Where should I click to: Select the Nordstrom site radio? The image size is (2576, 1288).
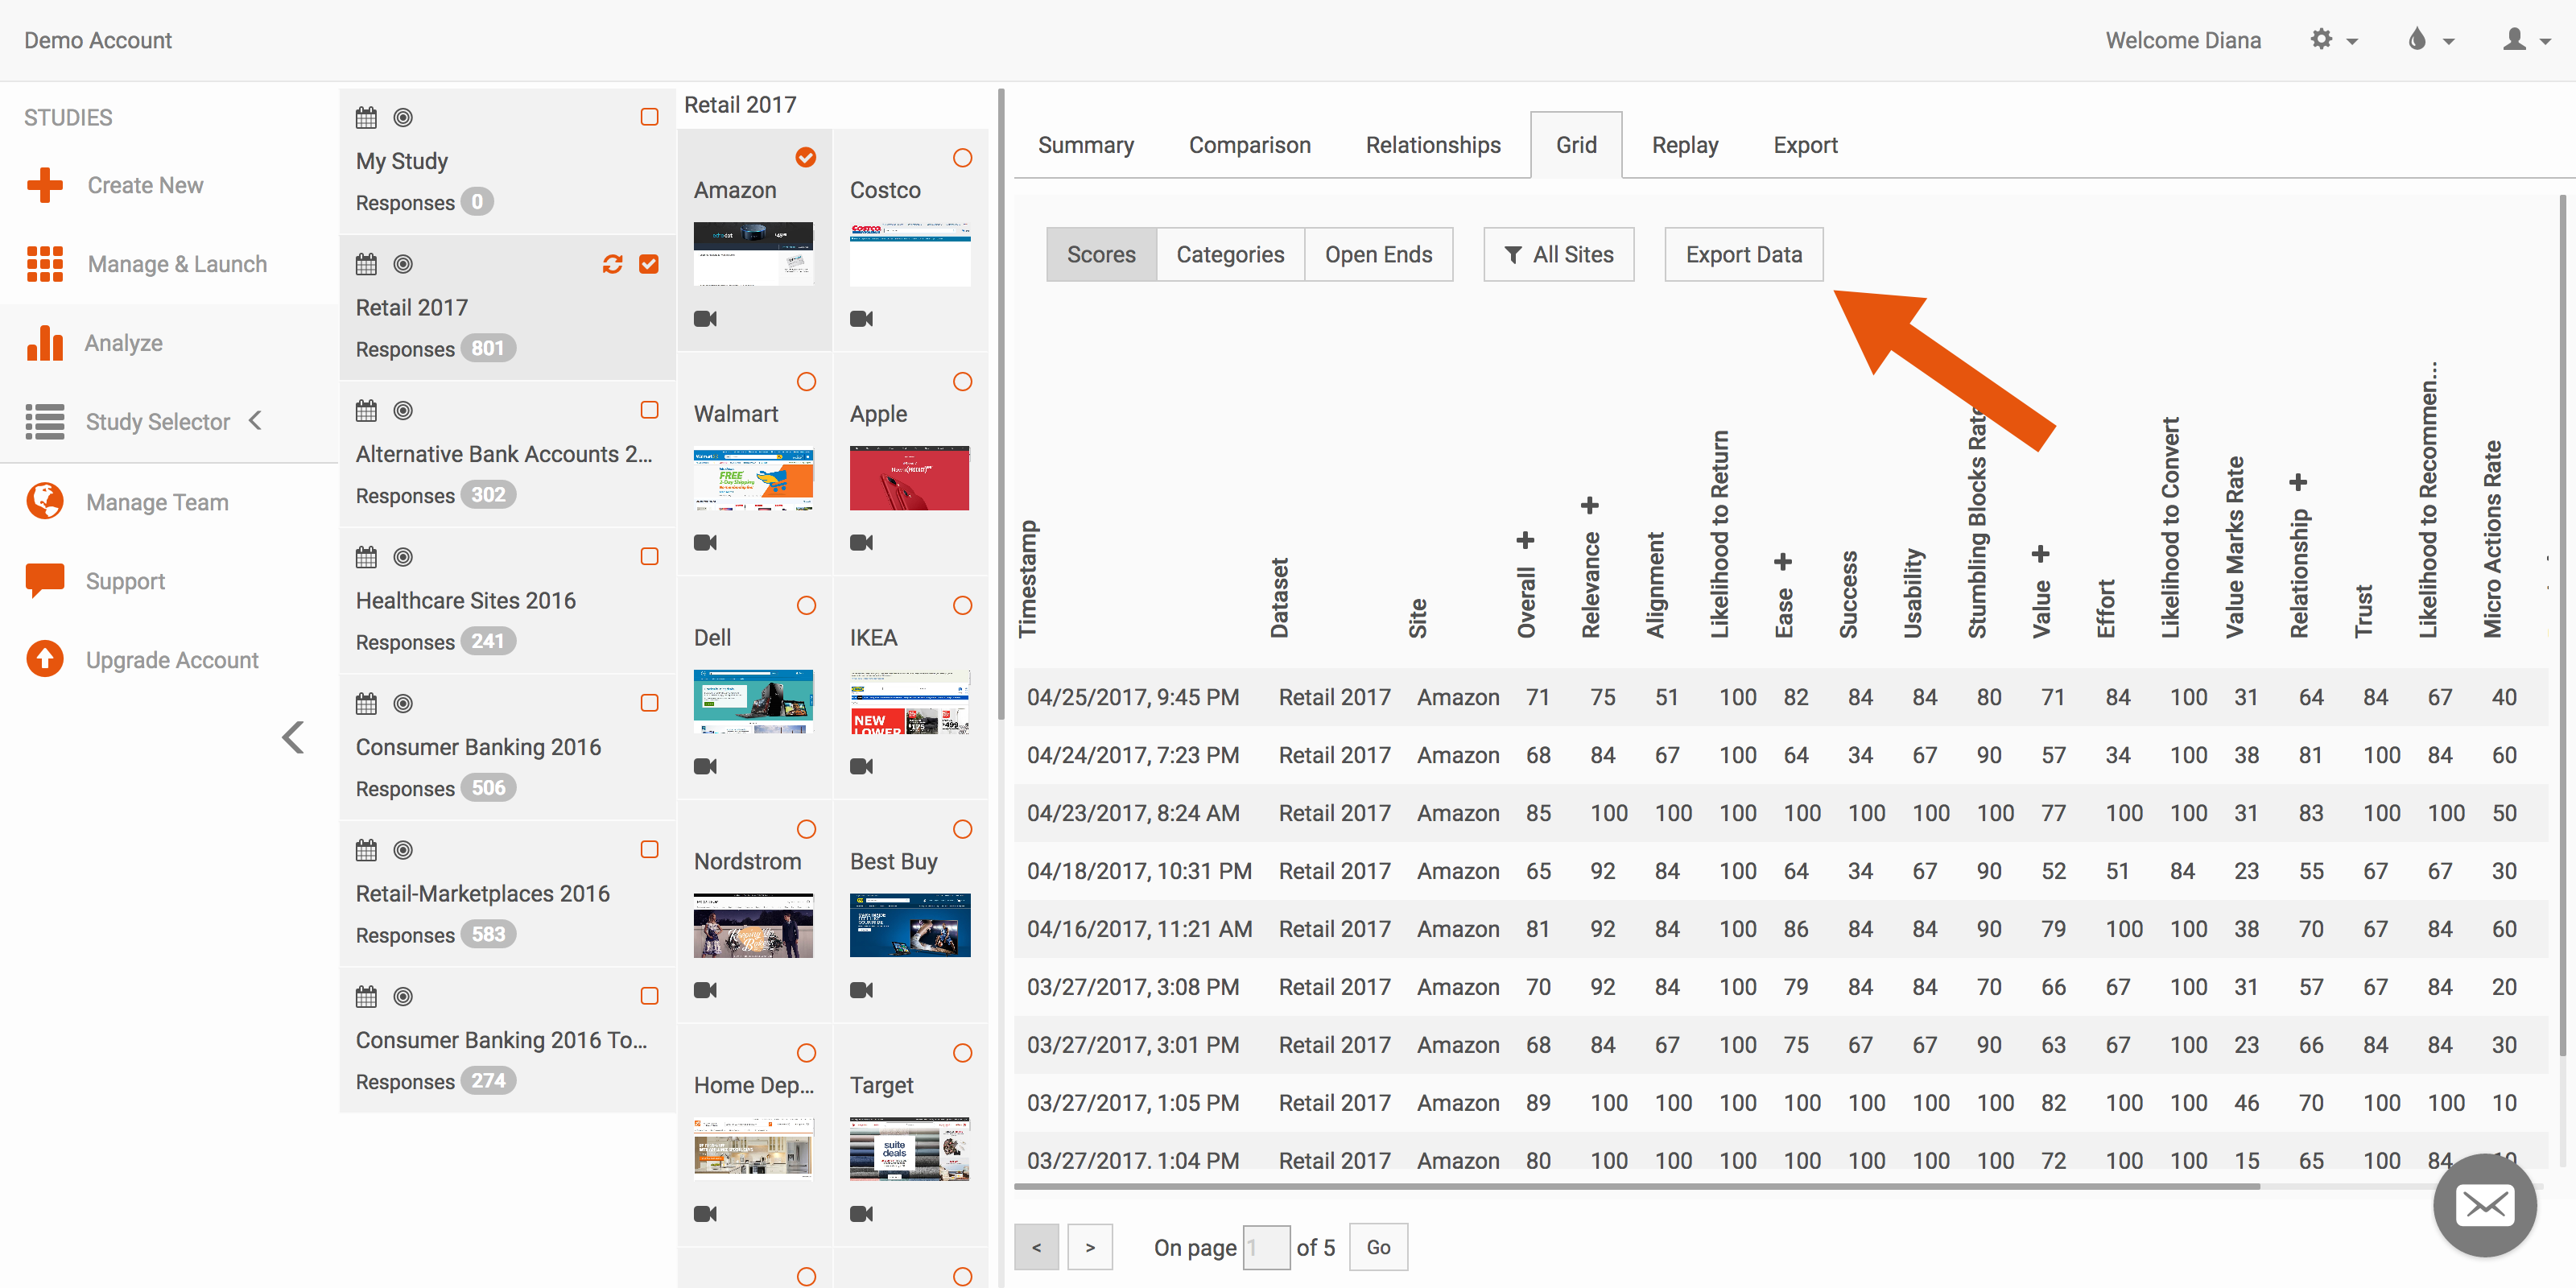(806, 830)
